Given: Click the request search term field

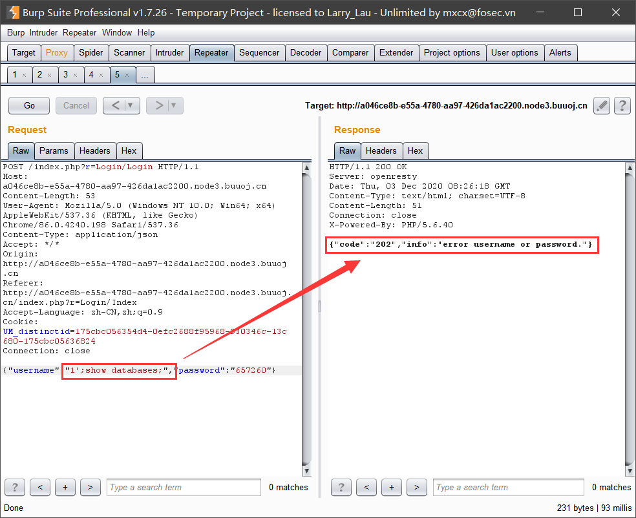Looking at the screenshot, I should point(184,487).
